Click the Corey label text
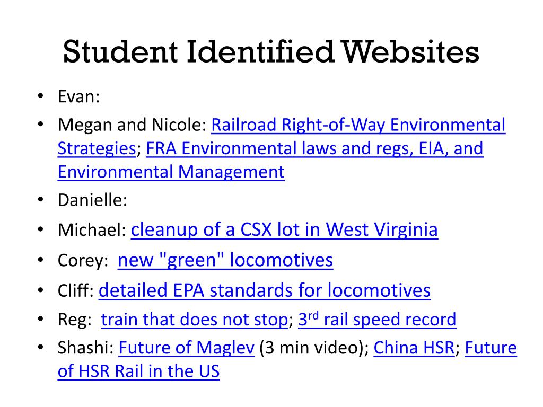The image size is (543, 407). pos(83,260)
